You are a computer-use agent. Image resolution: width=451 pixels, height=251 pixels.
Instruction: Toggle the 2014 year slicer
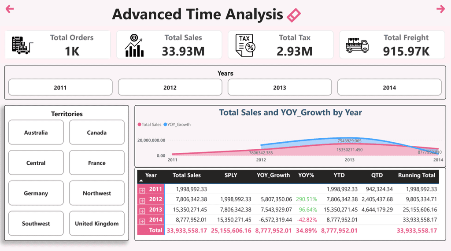(389, 87)
